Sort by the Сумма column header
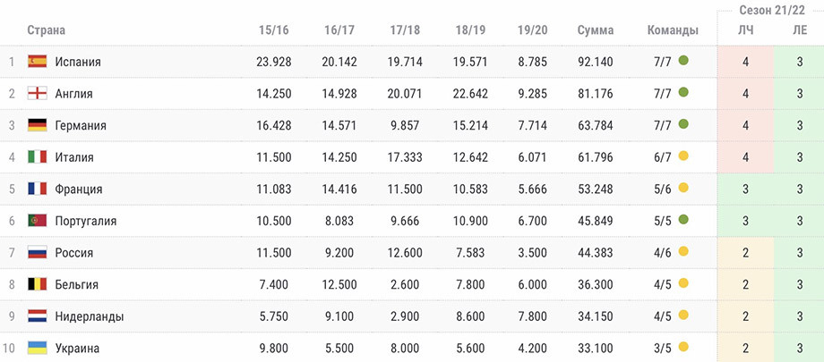Viewport: 824px width, 362px height. (596, 30)
